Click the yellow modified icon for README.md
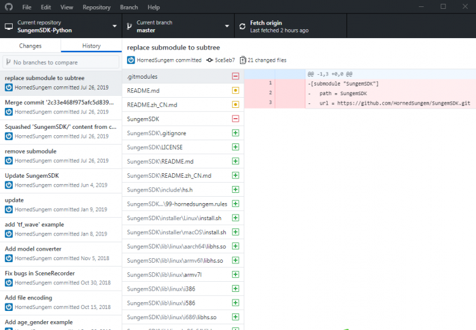Screen dimensions: 476x330 pyautogui.click(x=235, y=90)
